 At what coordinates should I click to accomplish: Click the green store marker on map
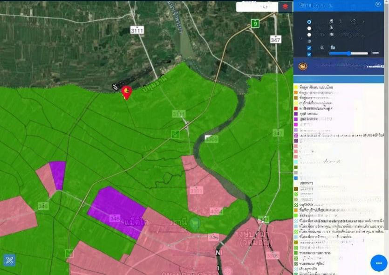pyautogui.click(x=195, y=224)
